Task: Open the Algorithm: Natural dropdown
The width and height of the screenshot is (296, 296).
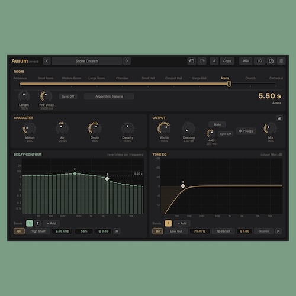Action: (109, 96)
